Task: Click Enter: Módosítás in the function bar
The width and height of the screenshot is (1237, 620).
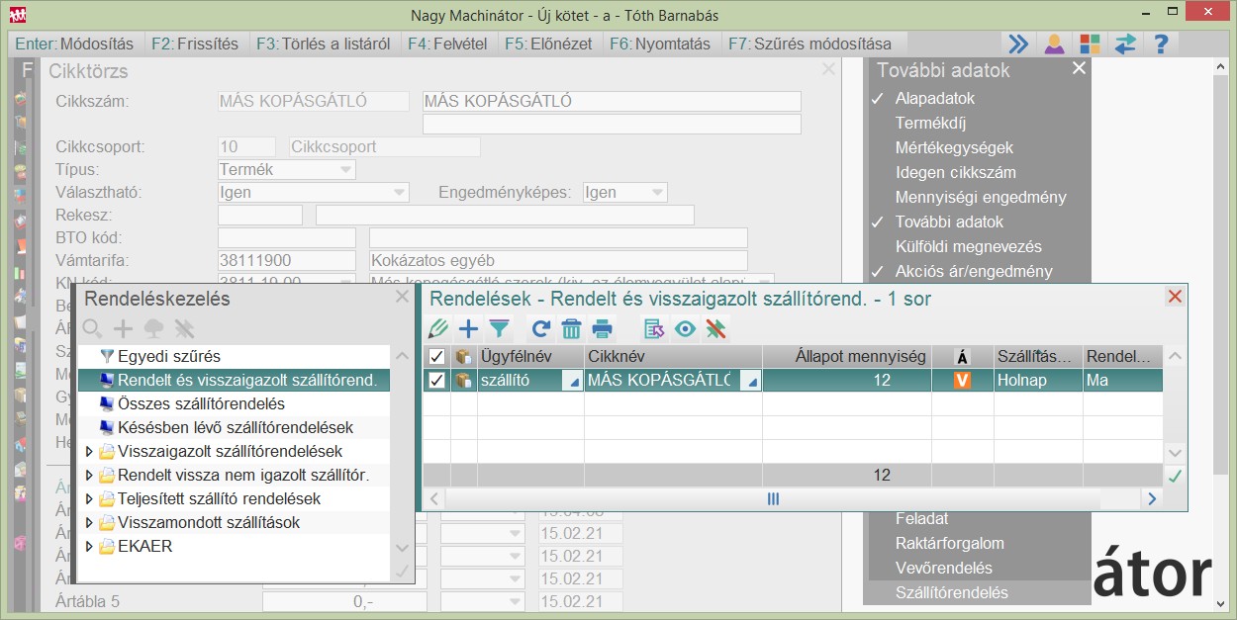Action: pyautogui.click(x=74, y=44)
